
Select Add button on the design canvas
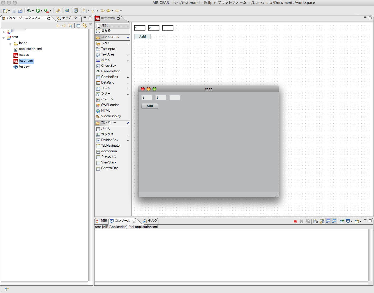(142, 36)
